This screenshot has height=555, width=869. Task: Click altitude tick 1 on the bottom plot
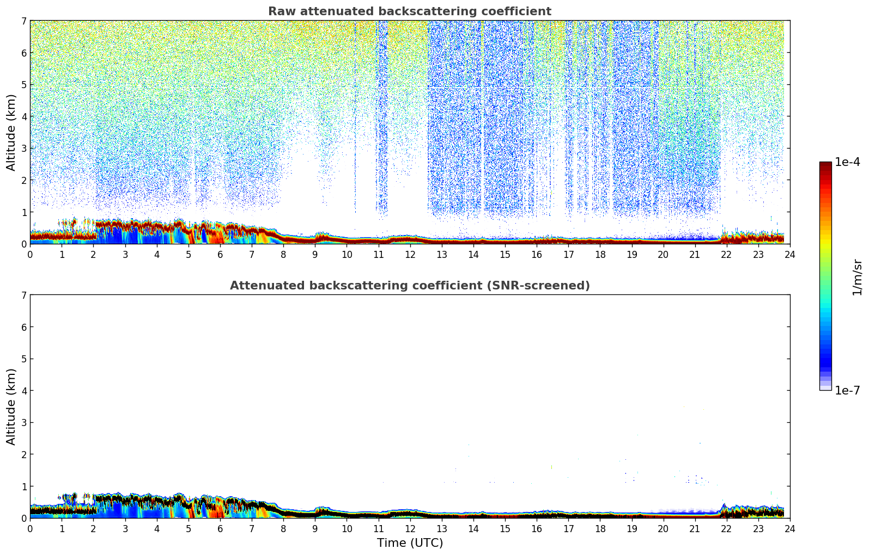[23, 486]
